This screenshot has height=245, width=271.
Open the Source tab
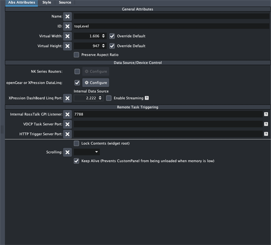click(x=65, y=3)
